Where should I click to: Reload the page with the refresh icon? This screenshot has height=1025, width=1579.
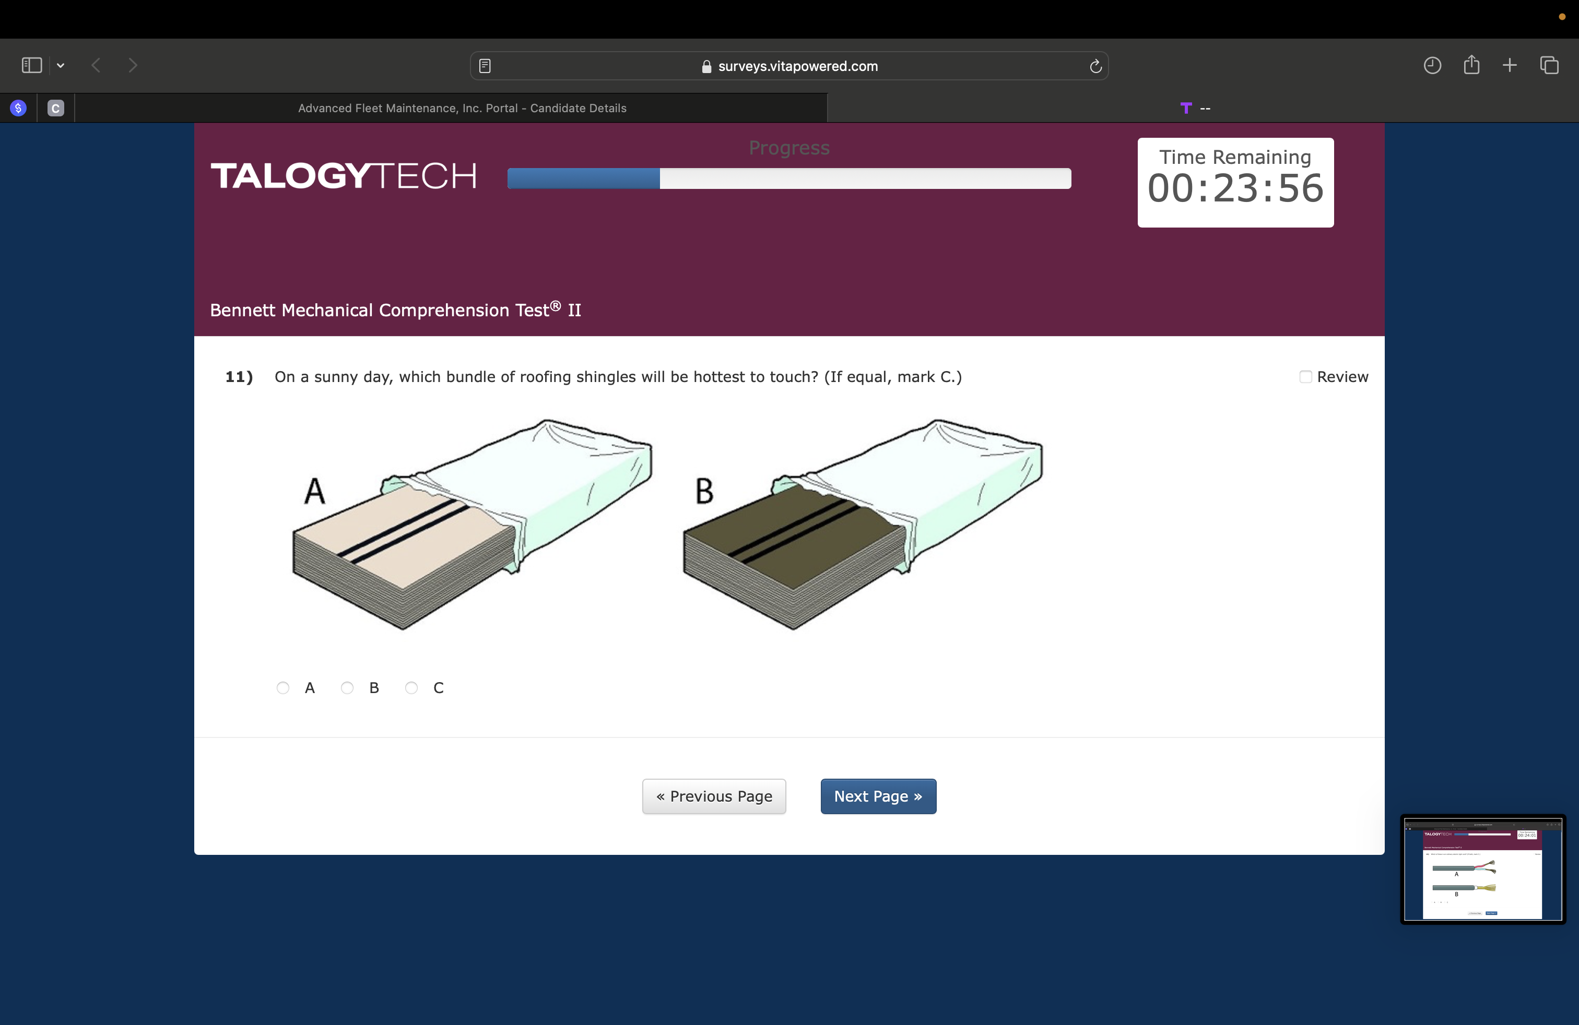tap(1095, 66)
